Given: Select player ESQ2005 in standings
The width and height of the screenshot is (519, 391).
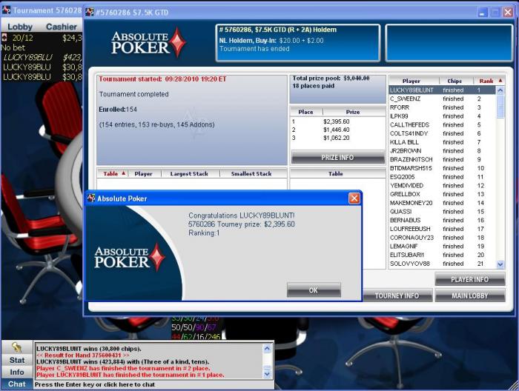Looking at the screenshot, I should click(x=442, y=177).
